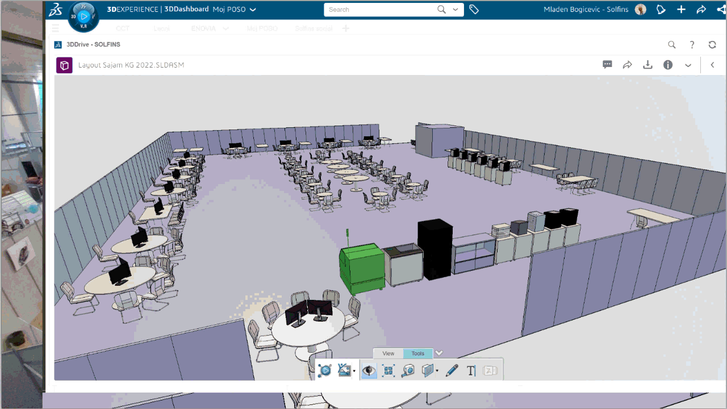Select the eye visibility tool in the Tools toolbar

tap(369, 370)
